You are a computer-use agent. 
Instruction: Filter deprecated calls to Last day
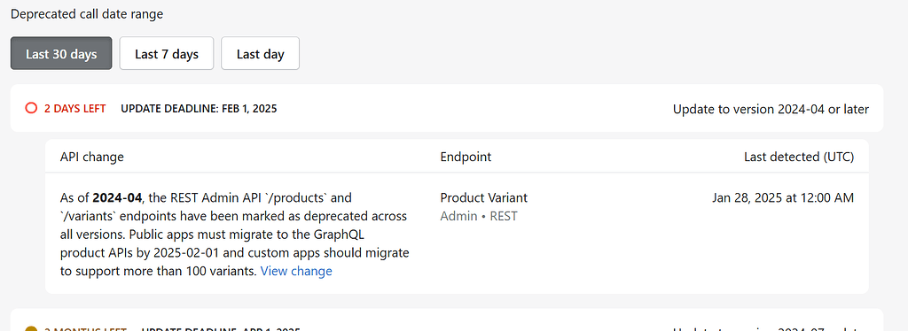pyautogui.click(x=260, y=54)
